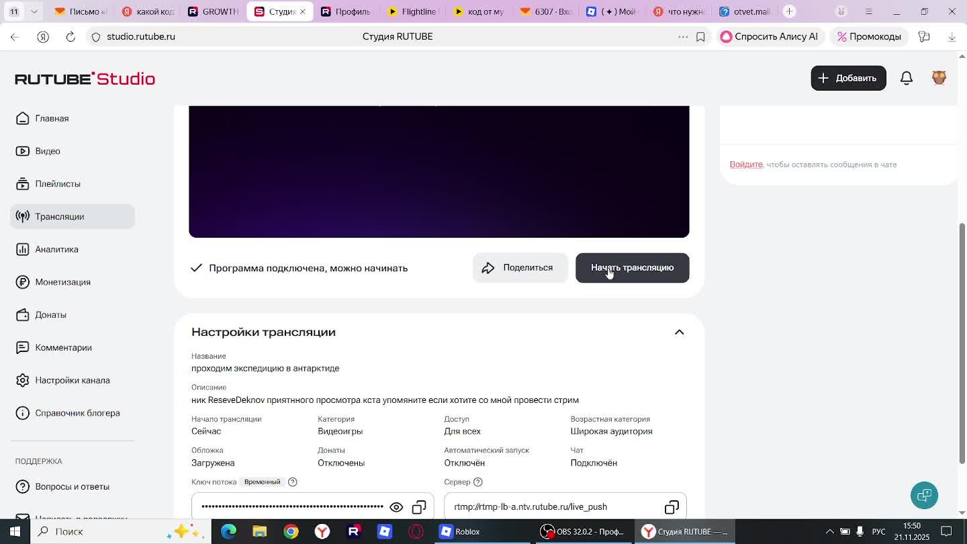Click the Временный key badge
The image size is (967, 544).
[262, 482]
